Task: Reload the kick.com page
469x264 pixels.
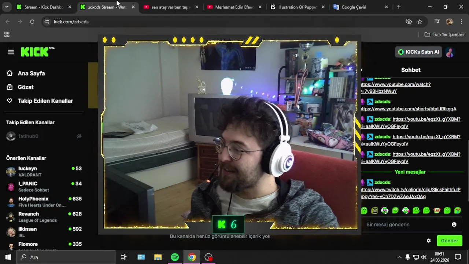Action: (x=32, y=22)
